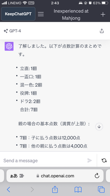
Task: Reload the page in Safari address bar
Action: click(97, 176)
